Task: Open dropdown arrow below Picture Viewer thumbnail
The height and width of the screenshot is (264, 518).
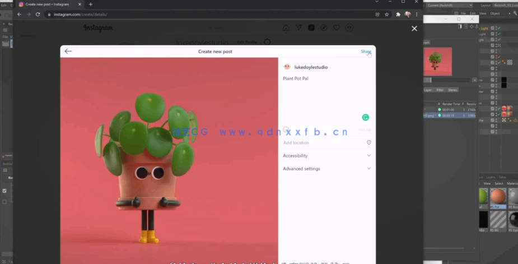Action: pos(474,80)
